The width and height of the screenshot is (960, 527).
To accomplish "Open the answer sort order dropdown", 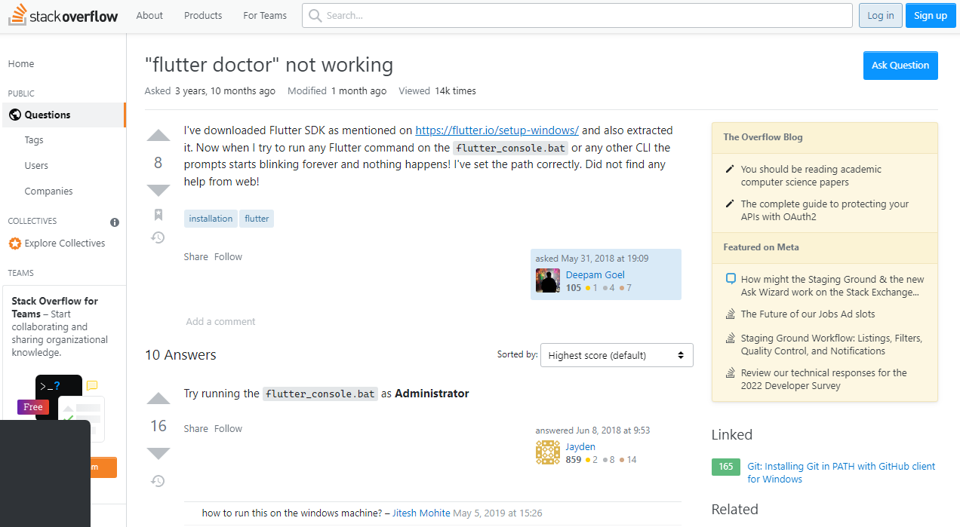I will [x=617, y=355].
